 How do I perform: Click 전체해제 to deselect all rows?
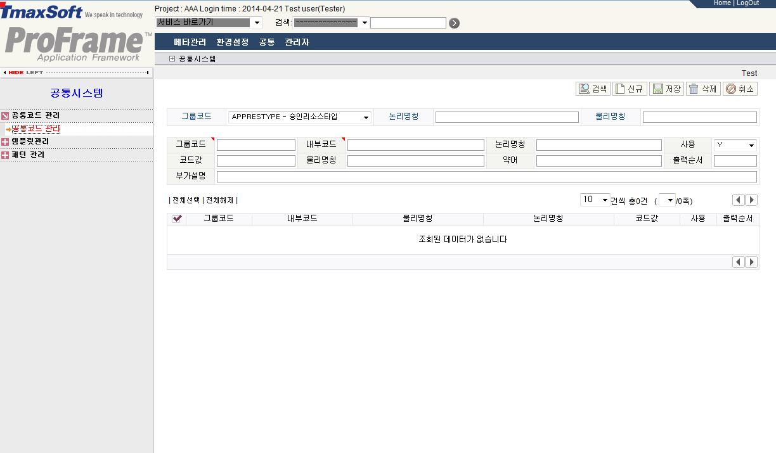[x=220, y=200]
